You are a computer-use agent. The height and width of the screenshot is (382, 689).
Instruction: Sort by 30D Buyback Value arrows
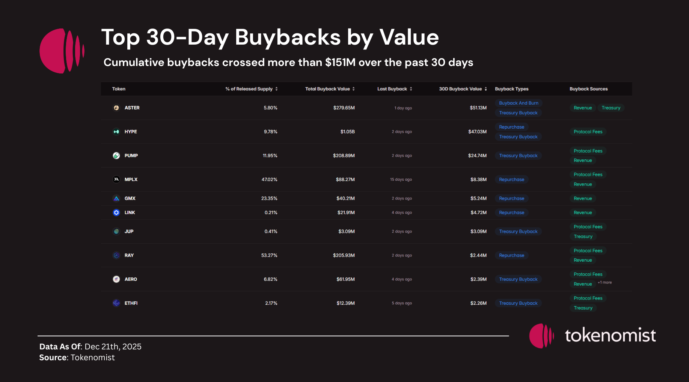click(486, 89)
